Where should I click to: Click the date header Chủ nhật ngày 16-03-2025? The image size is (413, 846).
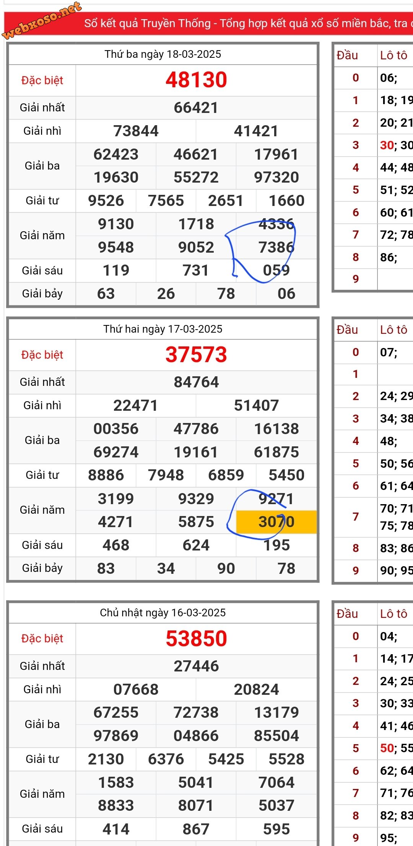click(x=163, y=612)
